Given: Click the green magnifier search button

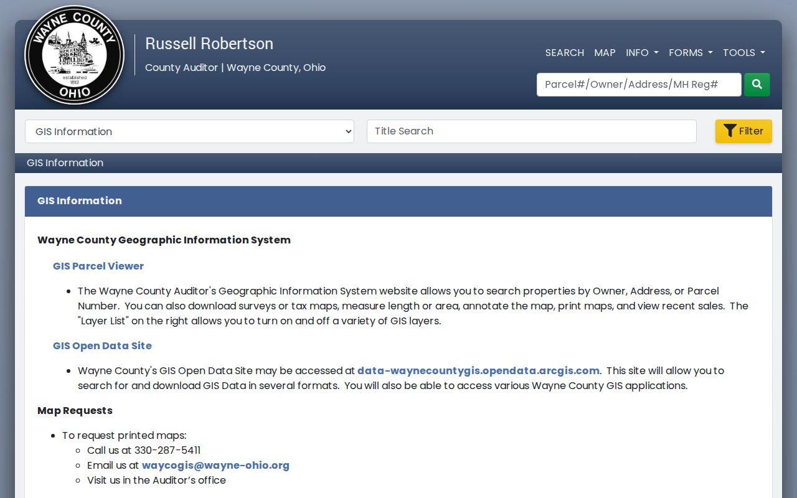Looking at the screenshot, I should [757, 85].
